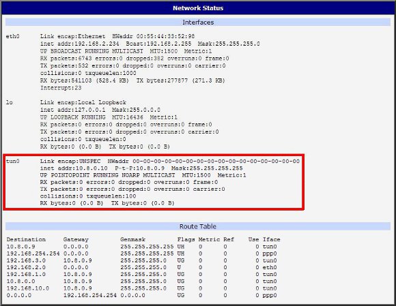
Task: Click the Destination column header
Action: [x=26, y=239]
